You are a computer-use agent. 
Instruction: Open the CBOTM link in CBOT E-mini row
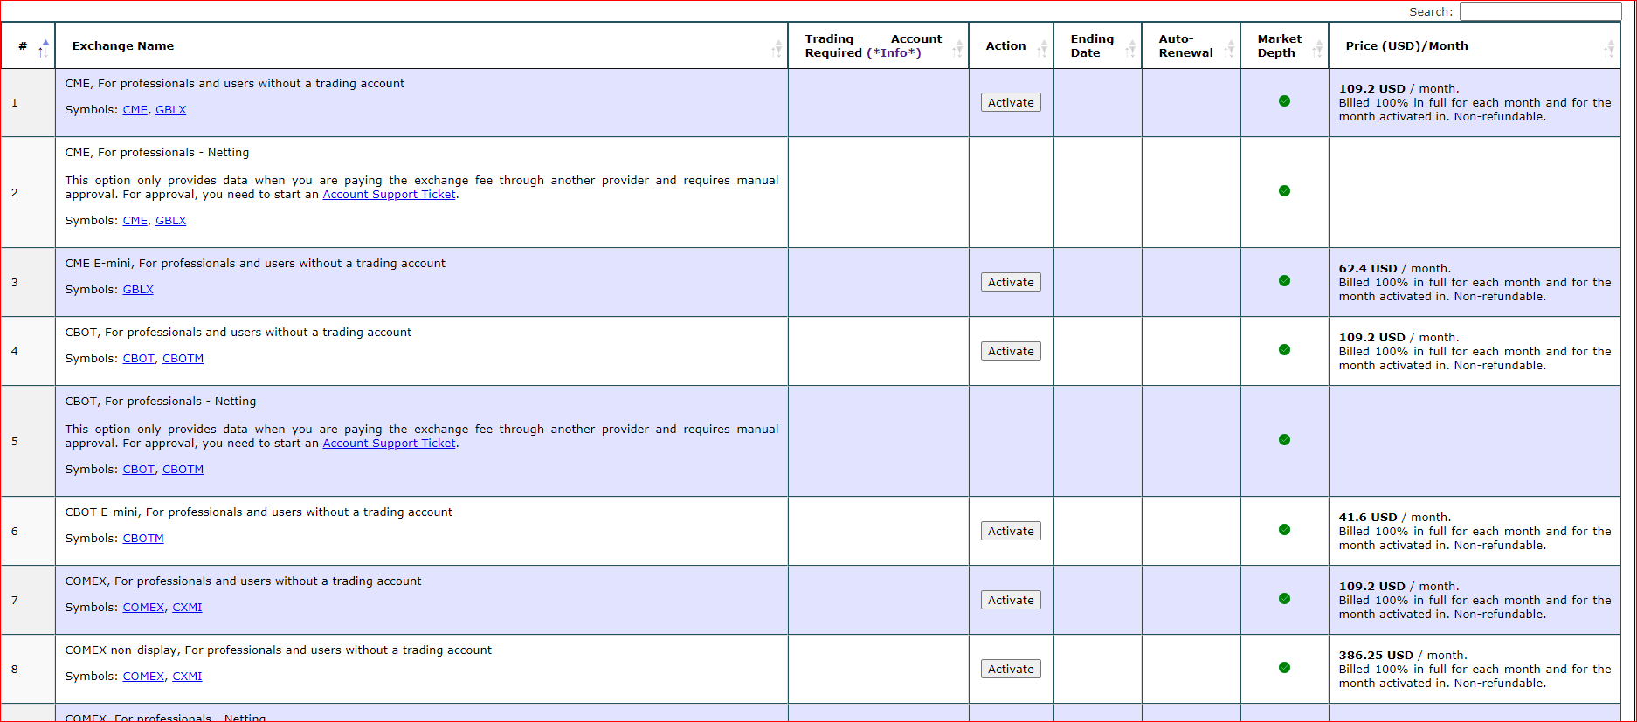pos(143,539)
